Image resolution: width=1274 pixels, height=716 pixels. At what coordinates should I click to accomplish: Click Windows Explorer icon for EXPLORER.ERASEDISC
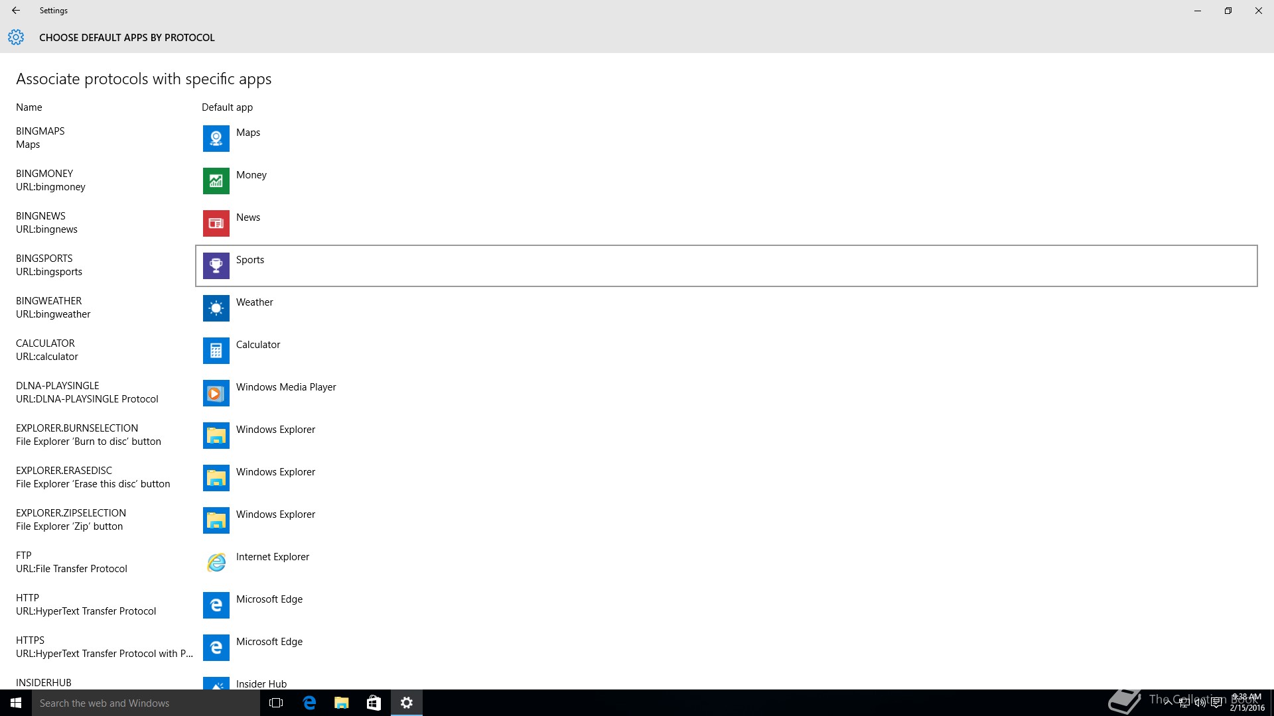pos(216,478)
